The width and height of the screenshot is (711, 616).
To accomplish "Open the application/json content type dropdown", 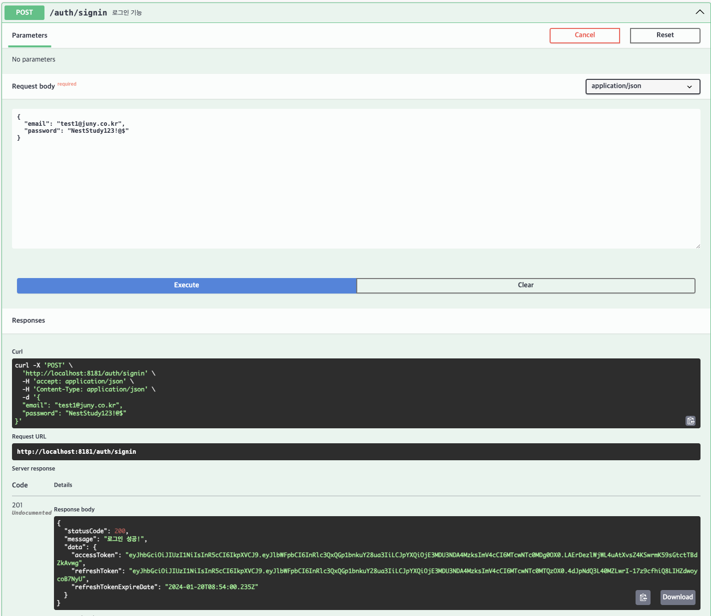I will click(643, 86).
